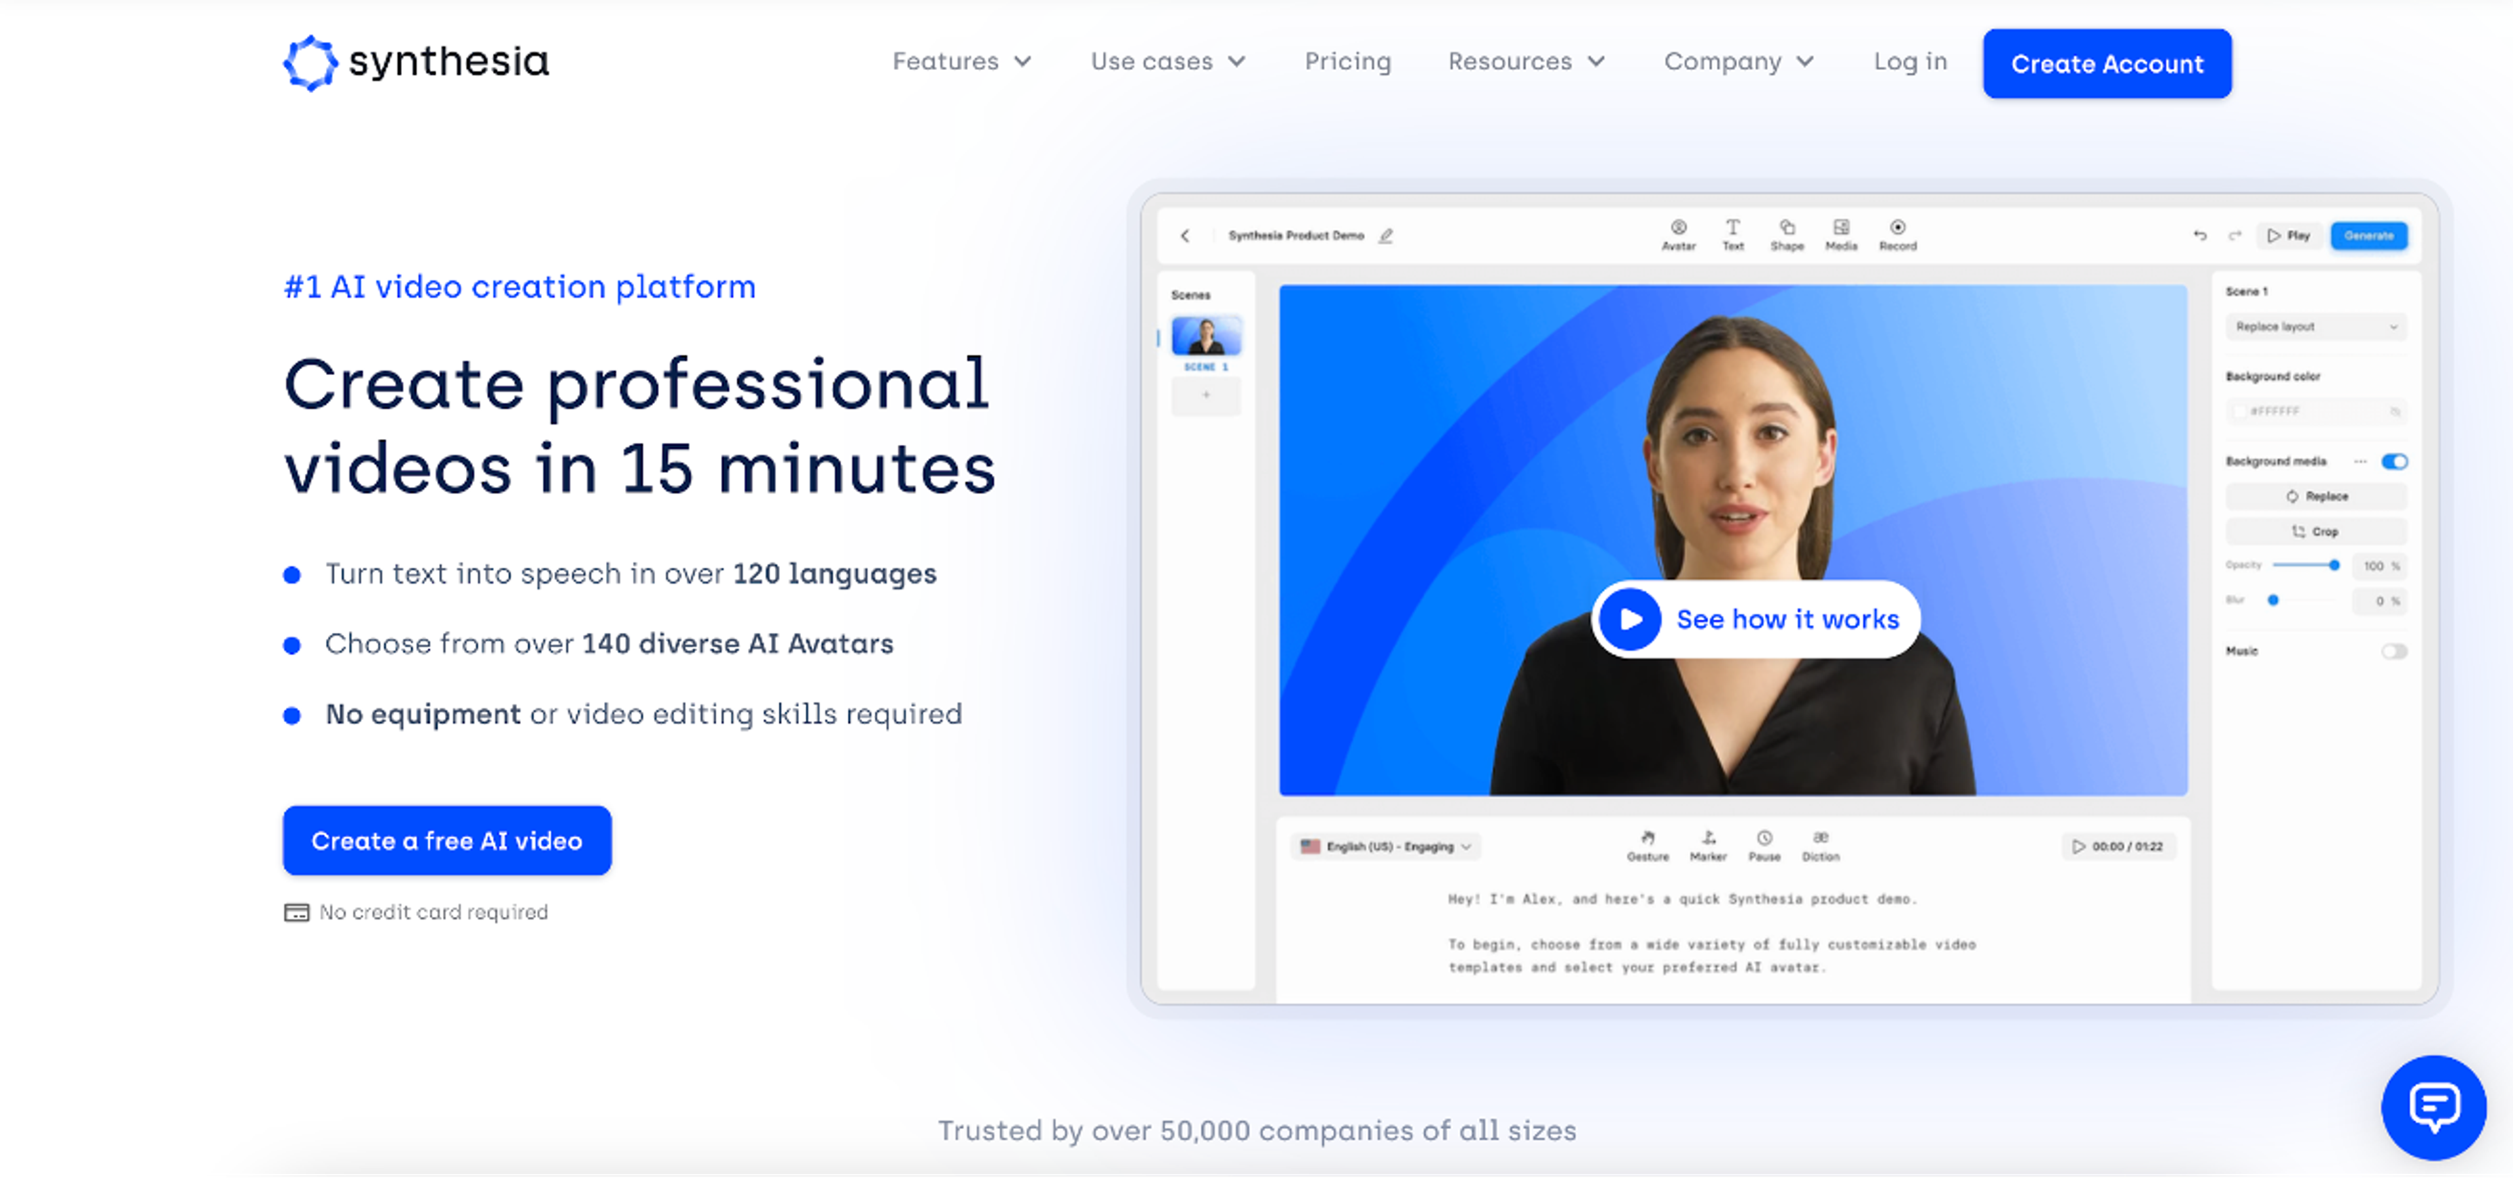Select the Text tool icon
This screenshot has width=2513, height=1178.
tap(1732, 228)
